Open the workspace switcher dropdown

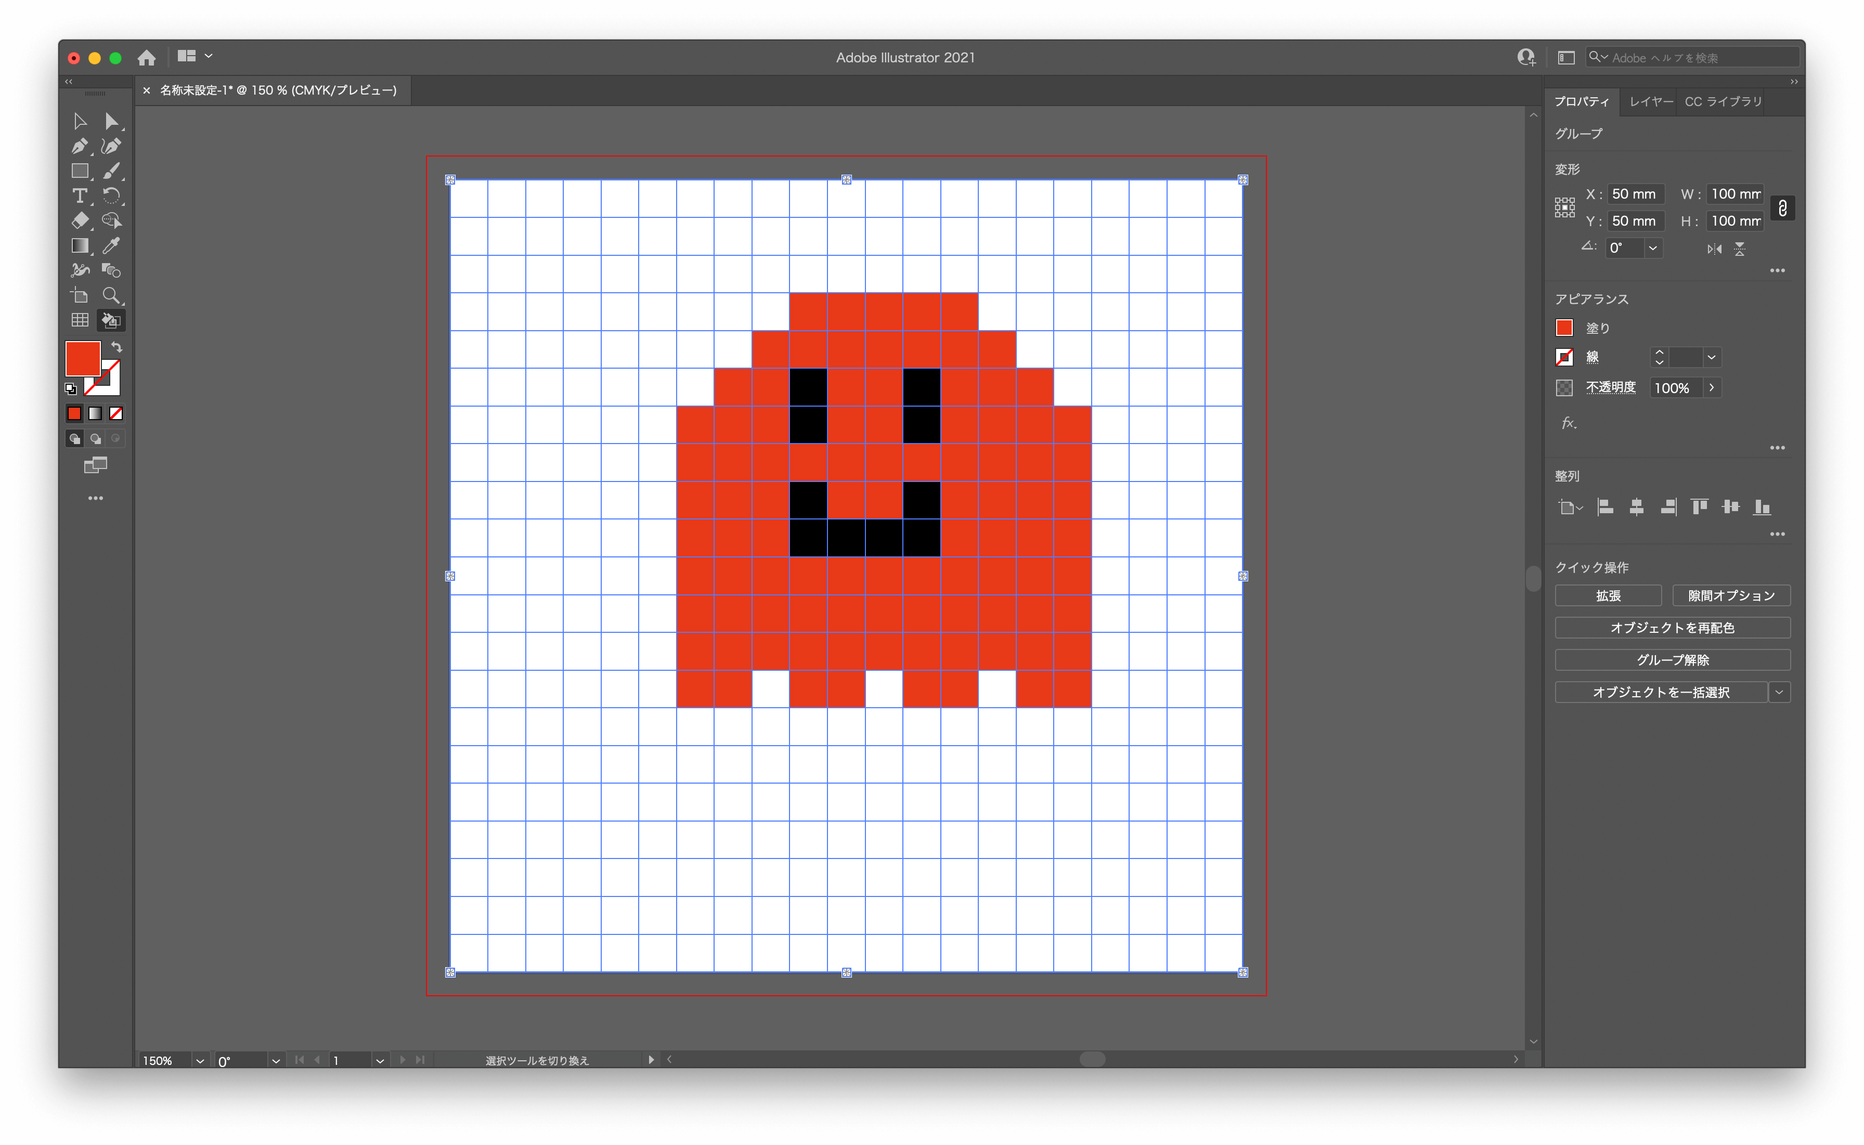pyautogui.click(x=195, y=56)
